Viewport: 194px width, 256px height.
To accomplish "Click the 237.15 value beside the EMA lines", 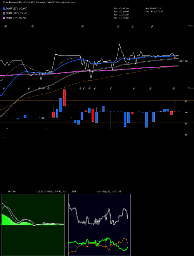I will (183, 61).
